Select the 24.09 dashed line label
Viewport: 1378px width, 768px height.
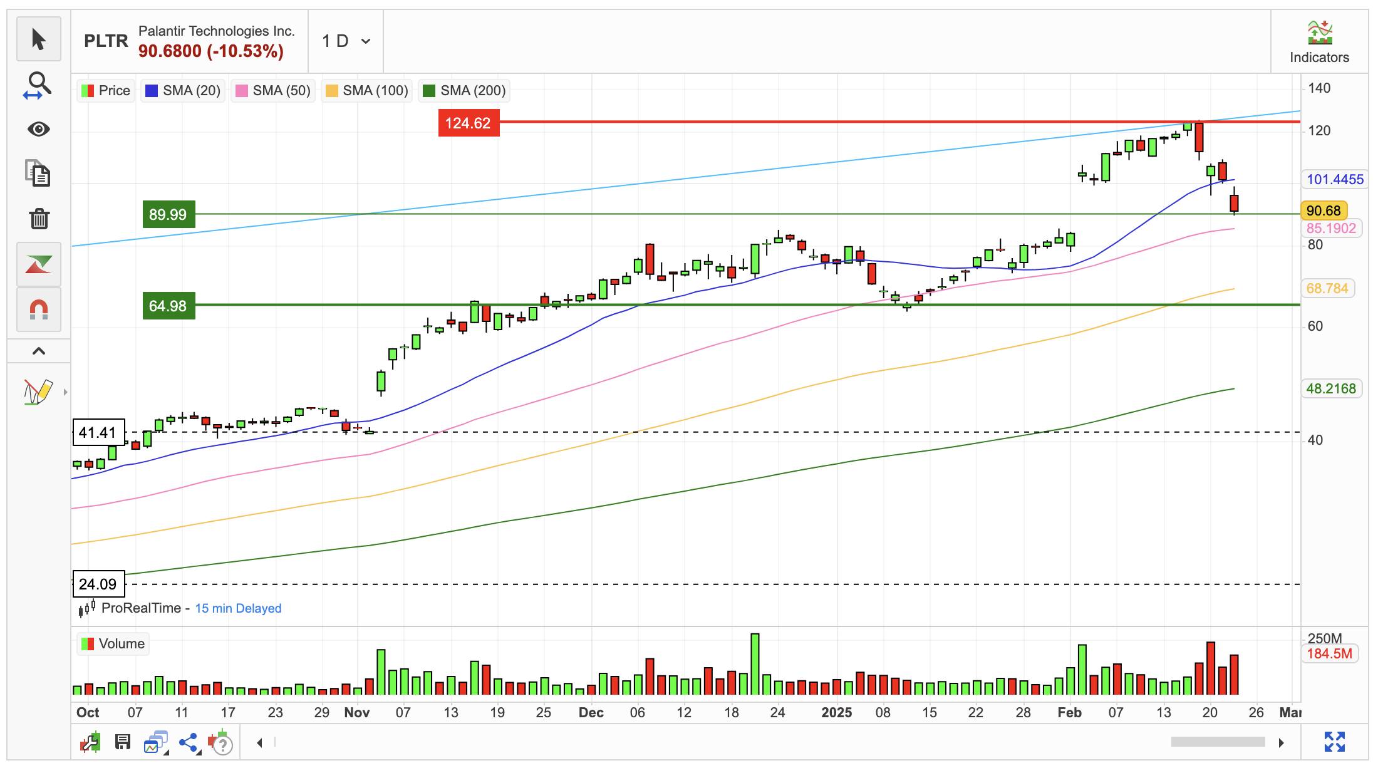pos(98,584)
